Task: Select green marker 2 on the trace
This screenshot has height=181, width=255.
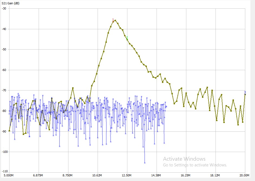Action: click(x=127, y=38)
